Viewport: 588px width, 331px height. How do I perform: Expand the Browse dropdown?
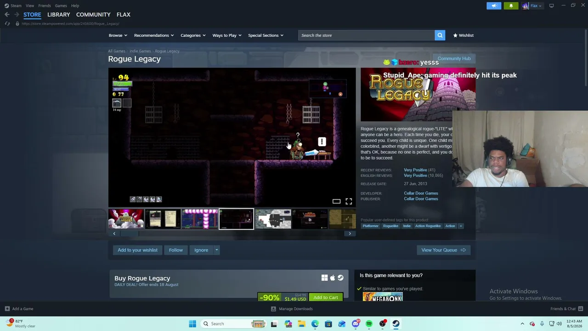click(x=118, y=35)
